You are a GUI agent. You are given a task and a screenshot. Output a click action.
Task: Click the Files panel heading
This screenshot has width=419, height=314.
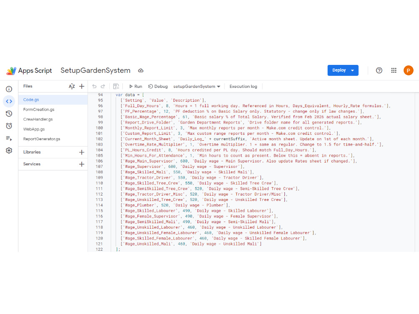tap(28, 86)
